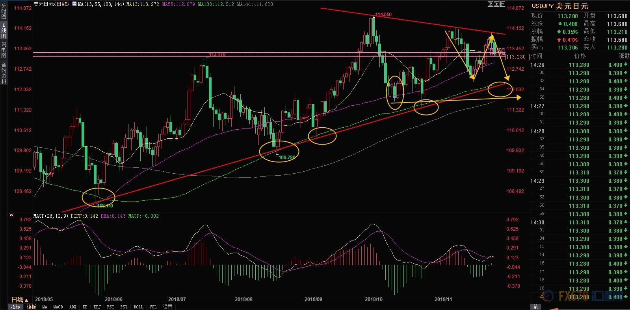Apply the VOL indicator
Image resolution: width=630 pixels, height=310 pixels.
tap(153, 307)
